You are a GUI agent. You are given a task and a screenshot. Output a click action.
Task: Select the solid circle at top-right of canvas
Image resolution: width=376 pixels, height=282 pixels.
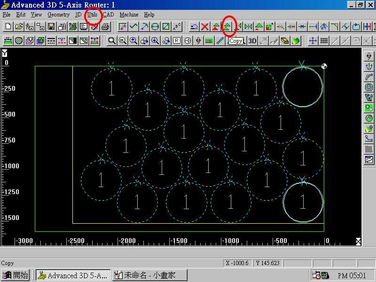tap(303, 86)
